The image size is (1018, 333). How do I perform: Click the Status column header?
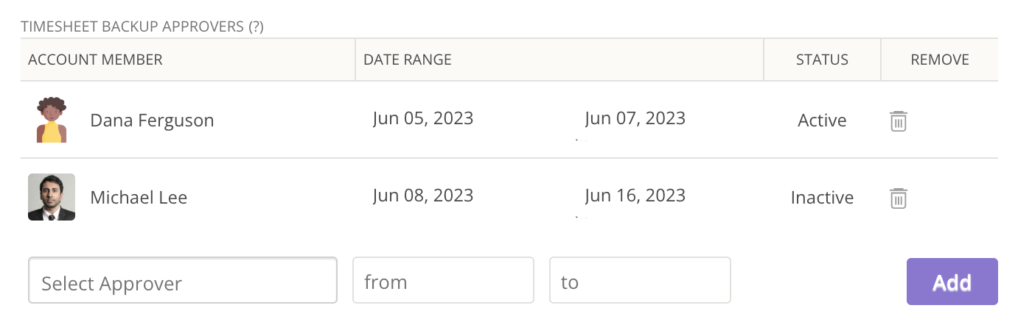(822, 60)
